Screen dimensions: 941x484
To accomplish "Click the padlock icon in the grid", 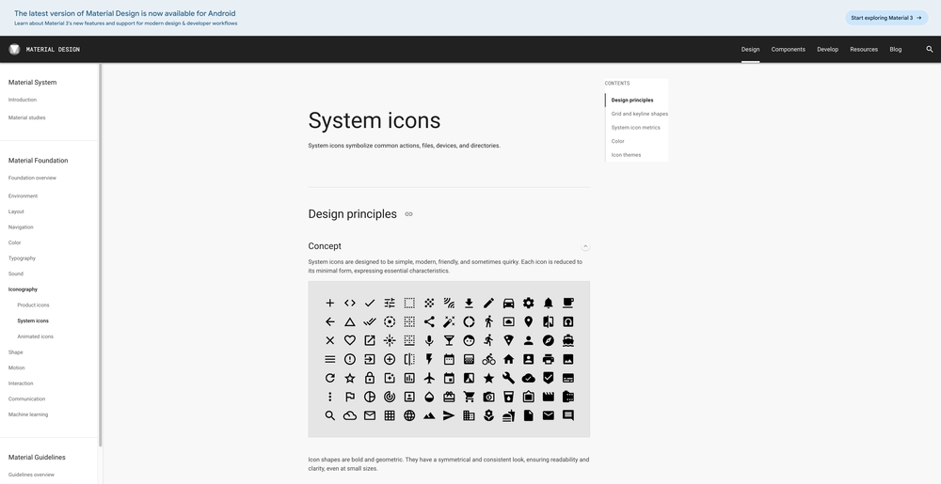I will [x=370, y=378].
